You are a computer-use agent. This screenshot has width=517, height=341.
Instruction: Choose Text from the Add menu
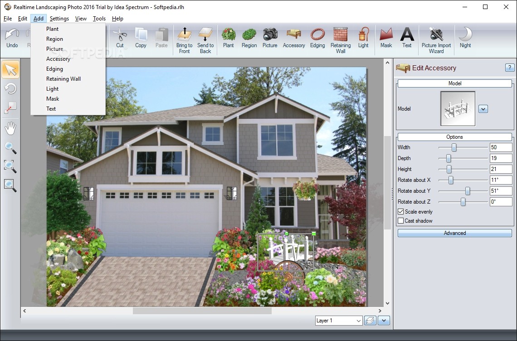(68, 108)
